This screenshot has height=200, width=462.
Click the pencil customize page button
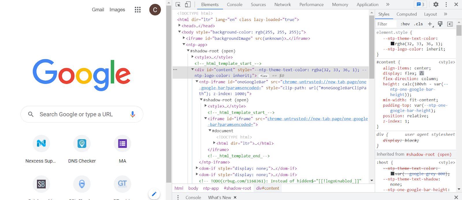[154, 194]
